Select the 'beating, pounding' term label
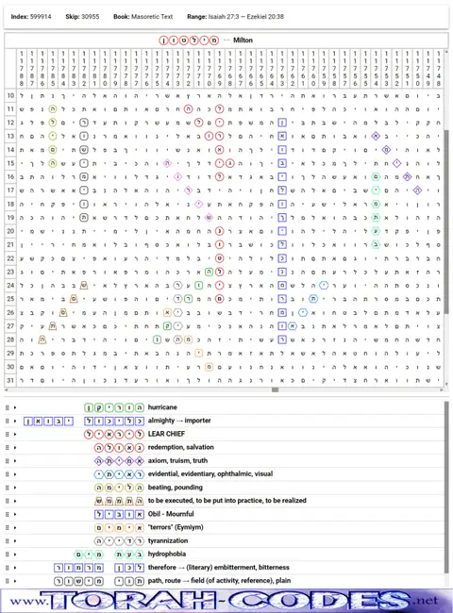 tap(175, 488)
